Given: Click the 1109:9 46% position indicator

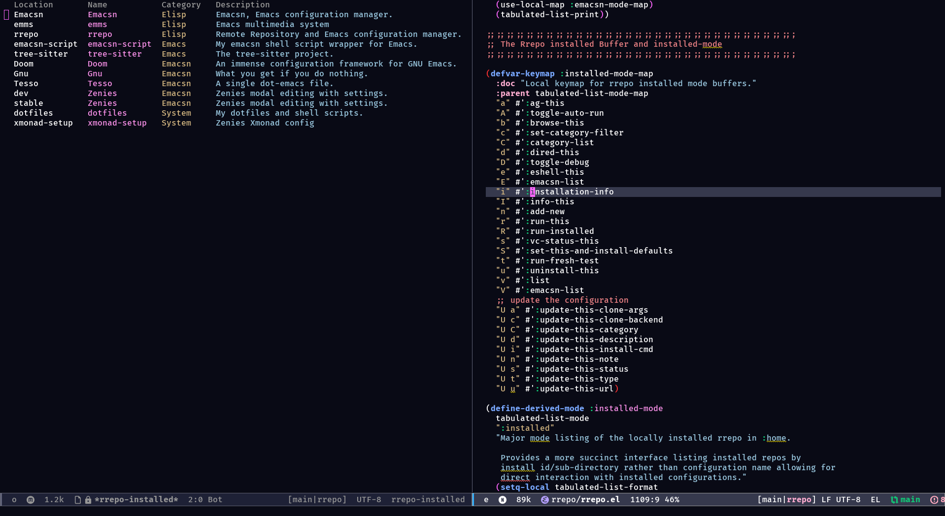Looking at the screenshot, I should (654, 500).
